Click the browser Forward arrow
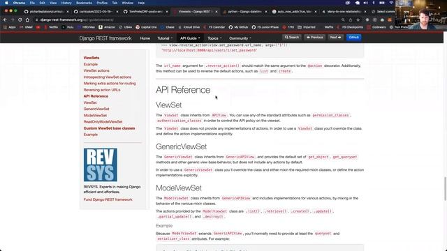447x251 pixels. pos(13,20)
